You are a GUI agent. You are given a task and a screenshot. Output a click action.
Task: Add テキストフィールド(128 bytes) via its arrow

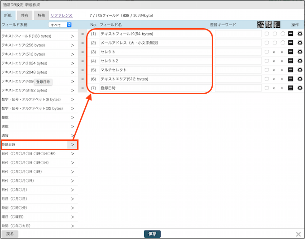point(72,36)
